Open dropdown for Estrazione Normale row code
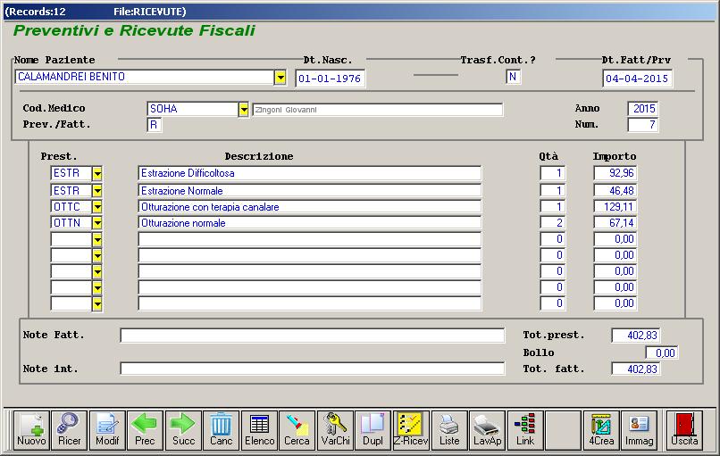The height and width of the screenshot is (456, 720). coord(96,190)
